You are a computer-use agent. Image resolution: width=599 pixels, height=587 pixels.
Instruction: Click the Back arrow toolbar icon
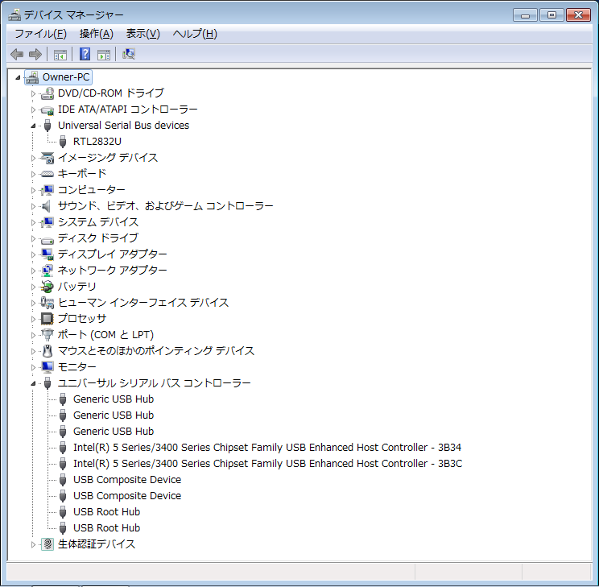click(17, 54)
